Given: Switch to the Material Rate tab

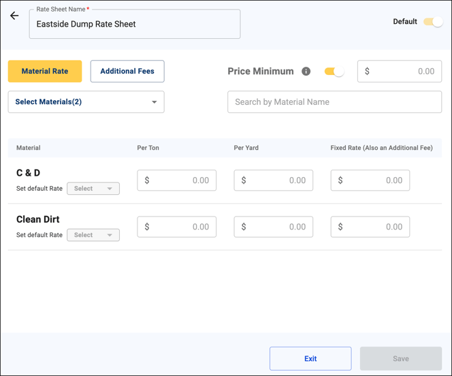Looking at the screenshot, I should click(x=45, y=72).
